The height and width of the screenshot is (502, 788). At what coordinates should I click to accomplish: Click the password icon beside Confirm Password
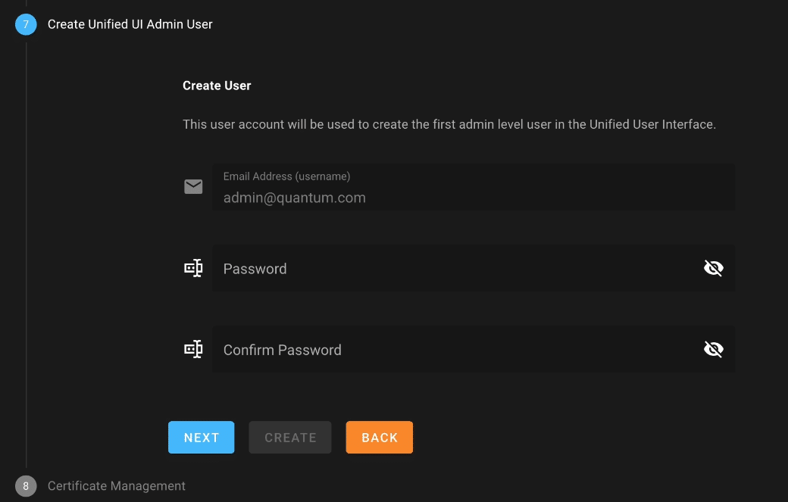point(193,349)
